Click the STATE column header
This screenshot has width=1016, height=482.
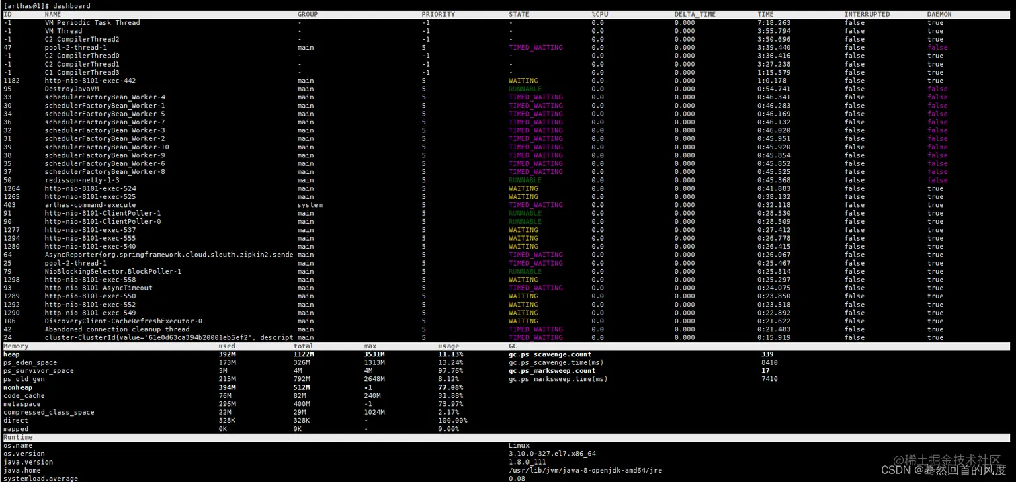(519, 14)
